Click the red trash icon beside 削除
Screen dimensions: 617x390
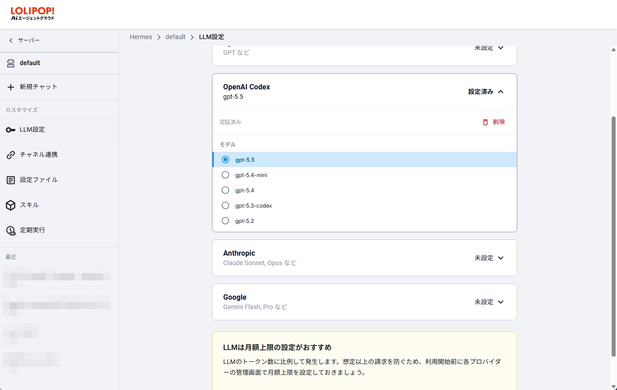(485, 122)
